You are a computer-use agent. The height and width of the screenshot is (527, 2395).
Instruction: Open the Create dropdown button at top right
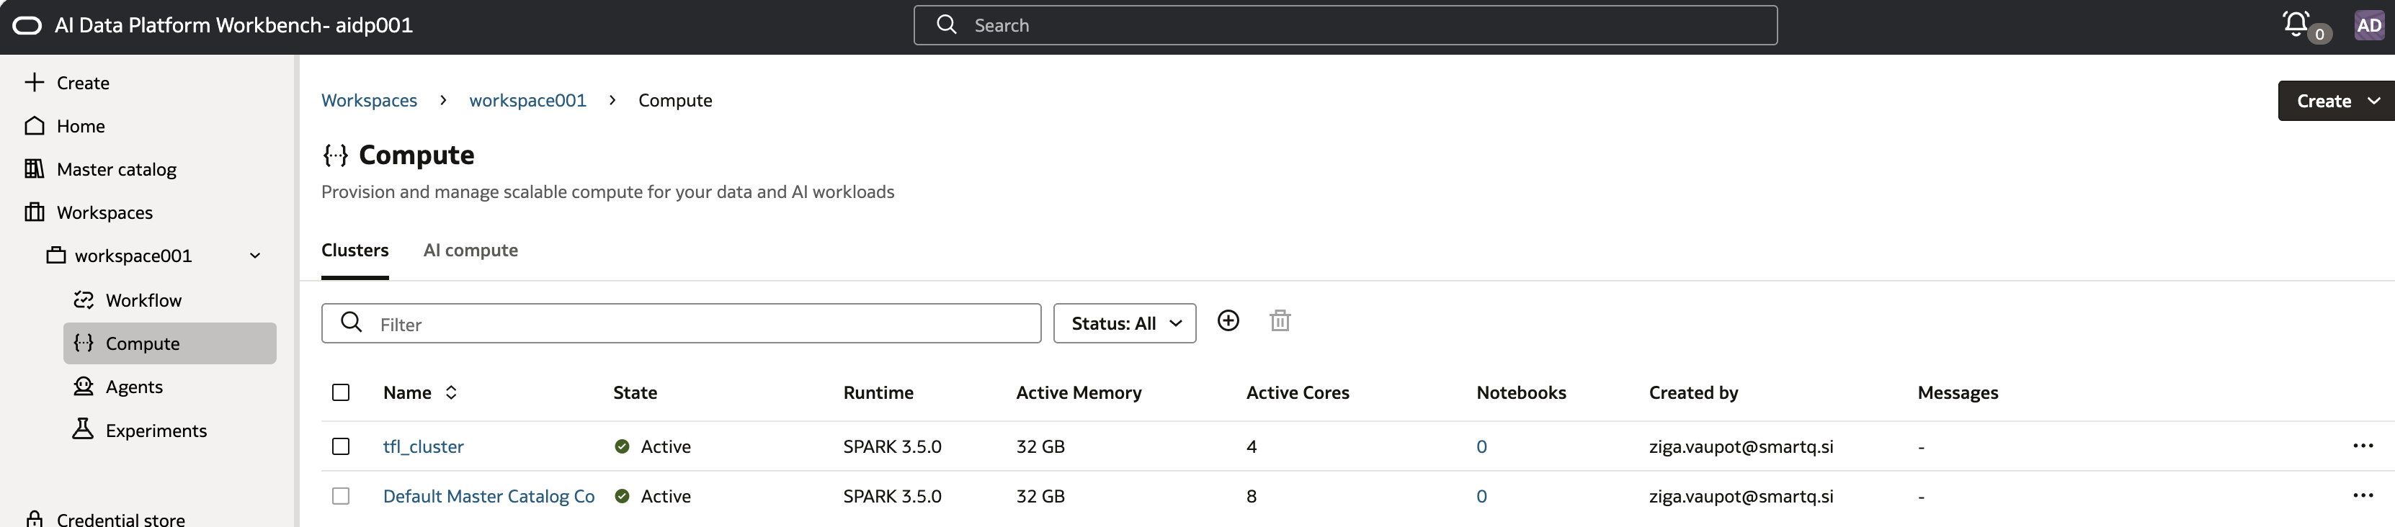(x=2335, y=100)
